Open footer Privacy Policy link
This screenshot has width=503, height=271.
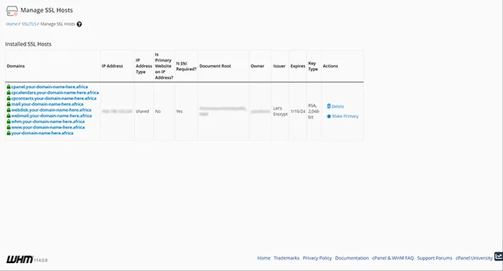pos(317,258)
